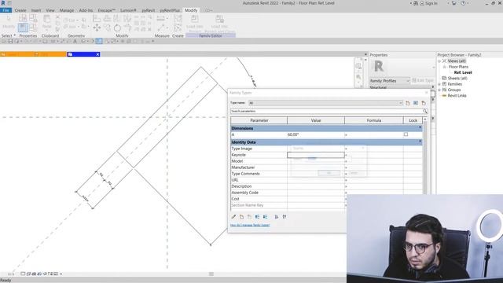Screen dimensions: 503x283
Task: Switch to the Insert ribbon tab
Action: pyautogui.click(x=36, y=10)
